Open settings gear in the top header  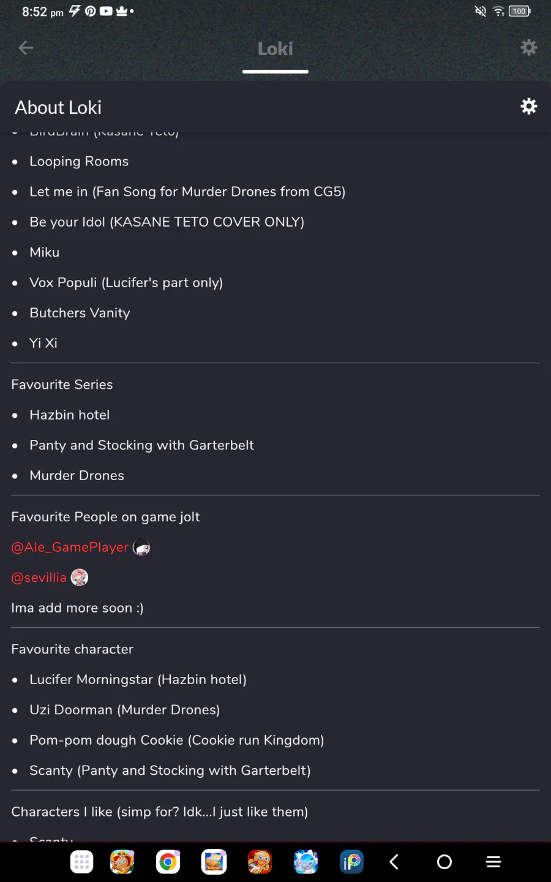(x=528, y=48)
